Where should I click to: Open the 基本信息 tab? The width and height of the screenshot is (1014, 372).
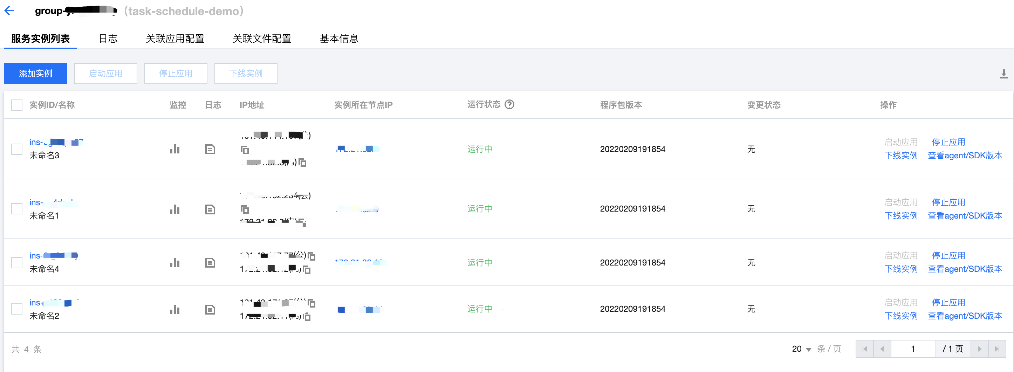click(x=339, y=38)
